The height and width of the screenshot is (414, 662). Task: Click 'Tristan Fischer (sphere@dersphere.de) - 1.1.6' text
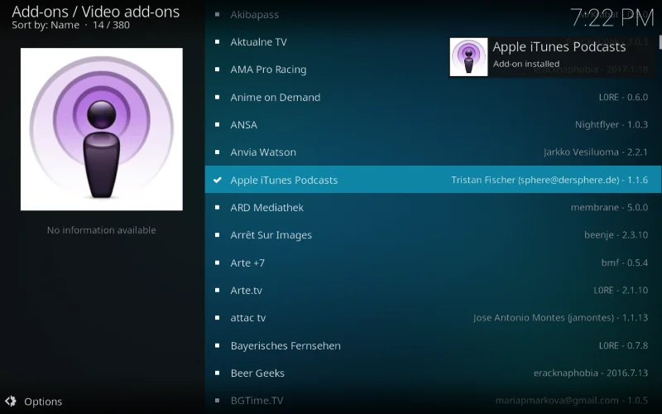549,180
